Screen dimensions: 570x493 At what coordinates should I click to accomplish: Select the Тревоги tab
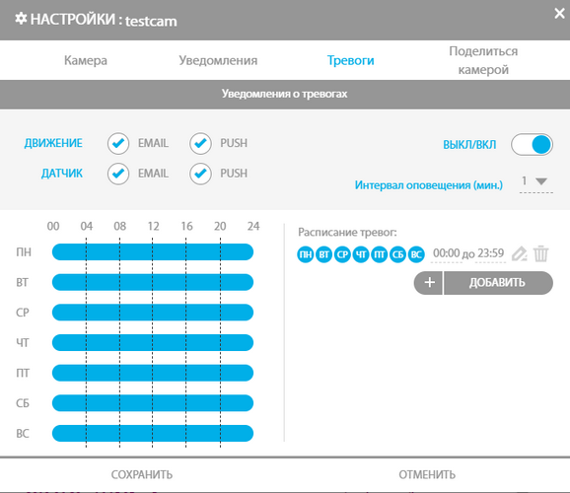[350, 60]
